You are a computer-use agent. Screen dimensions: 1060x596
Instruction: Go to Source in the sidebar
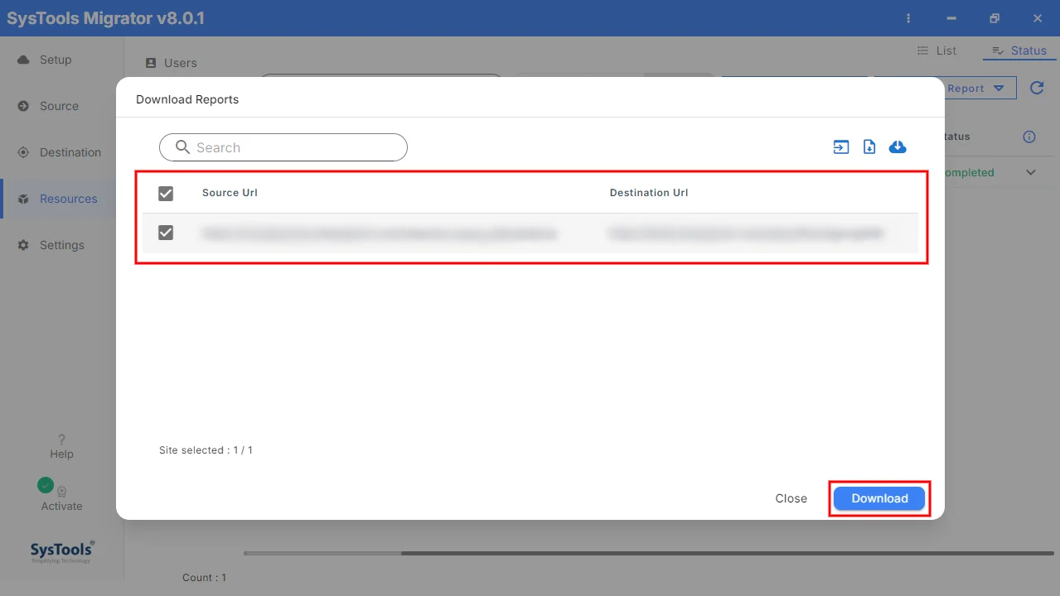(x=59, y=106)
